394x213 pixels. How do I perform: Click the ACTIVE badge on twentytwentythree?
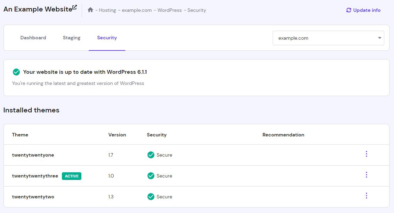71,176
